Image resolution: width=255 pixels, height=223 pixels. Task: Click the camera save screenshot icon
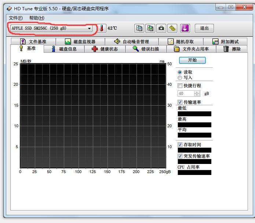[x=161, y=28]
